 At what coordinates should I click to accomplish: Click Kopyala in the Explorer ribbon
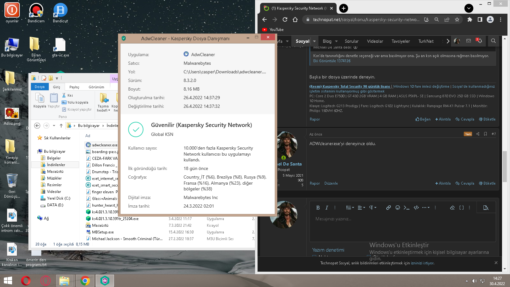40,100
